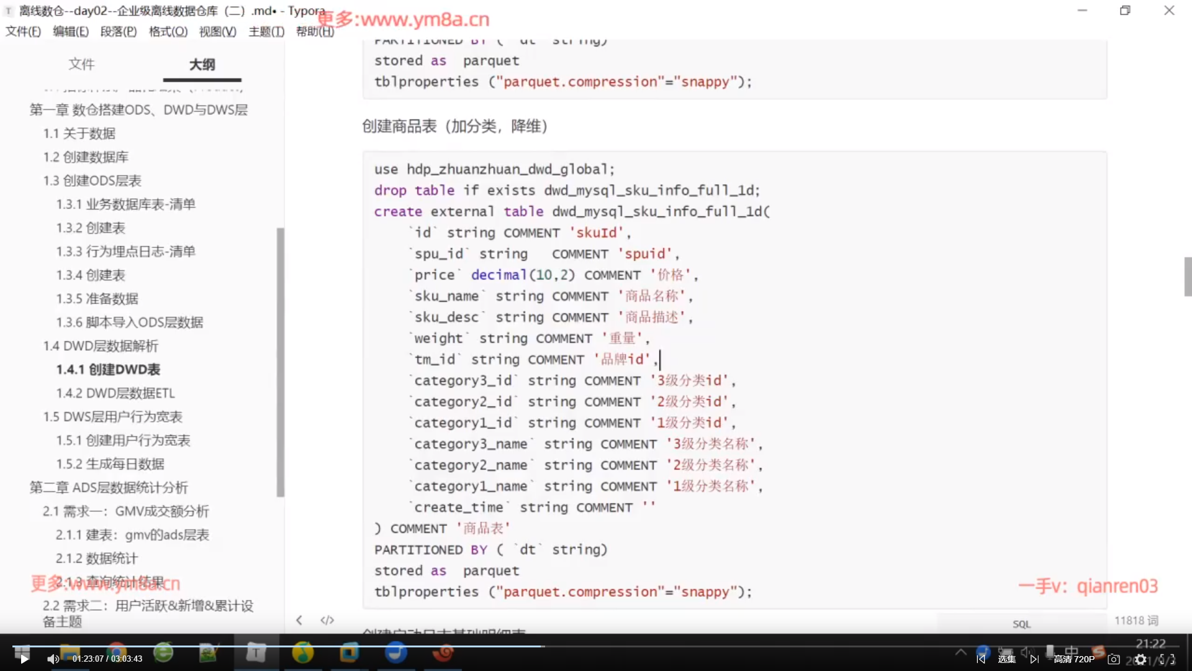Go to outline item 2.1.1 建表

(132, 535)
